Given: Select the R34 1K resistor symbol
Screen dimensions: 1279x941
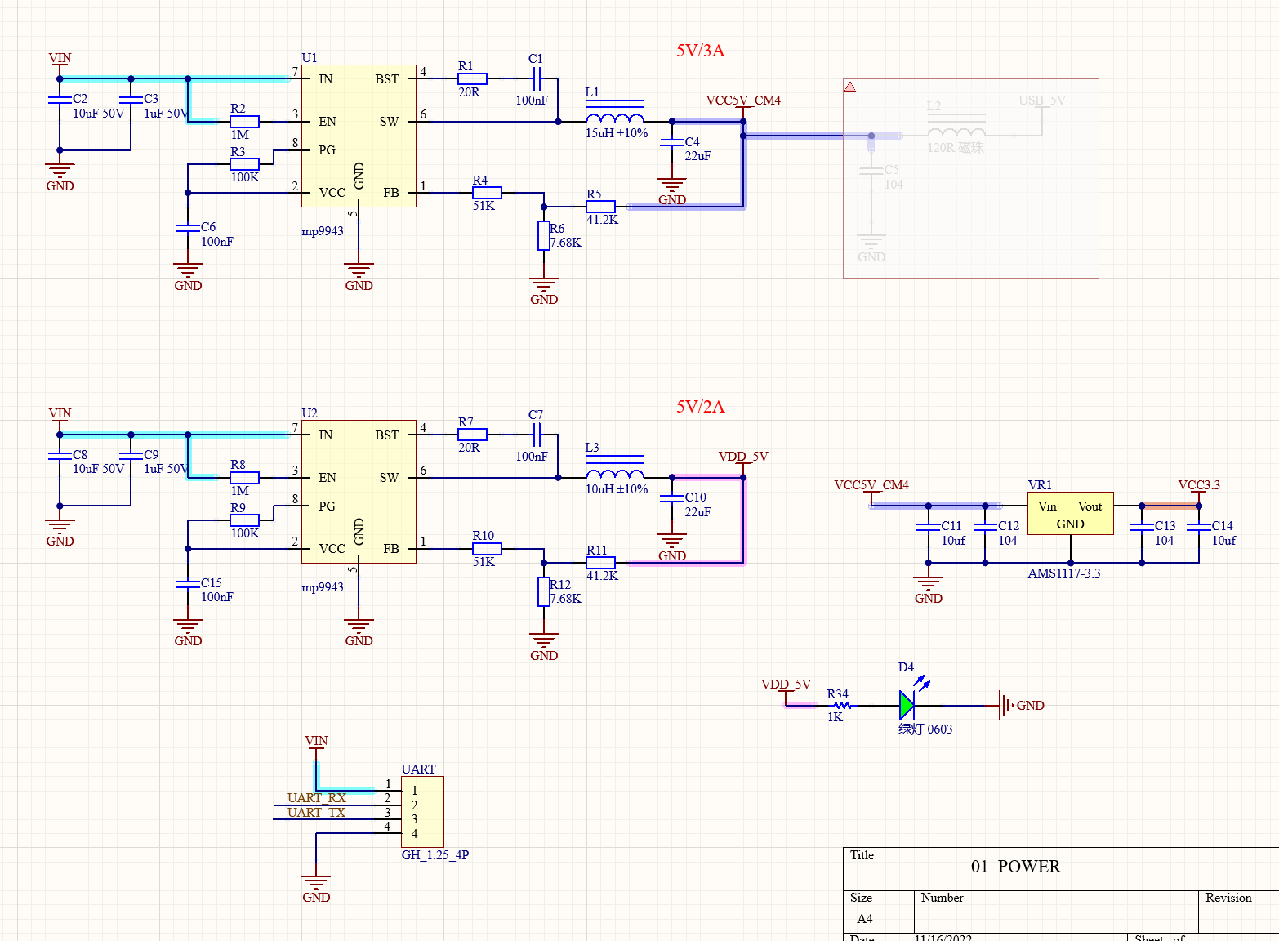Looking at the screenshot, I should [839, 705].
